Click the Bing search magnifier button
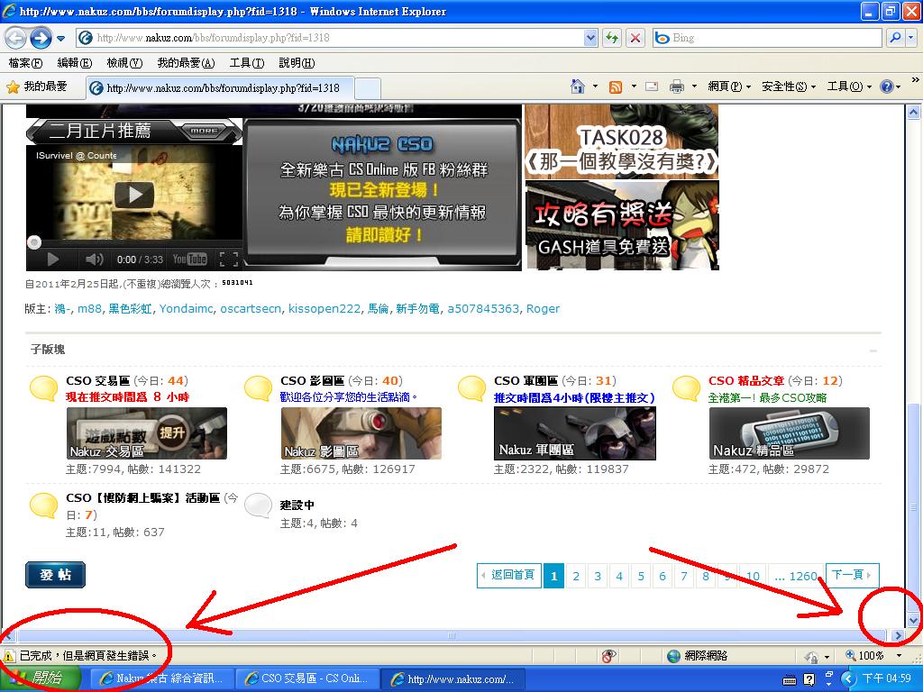 coord(894,38)
